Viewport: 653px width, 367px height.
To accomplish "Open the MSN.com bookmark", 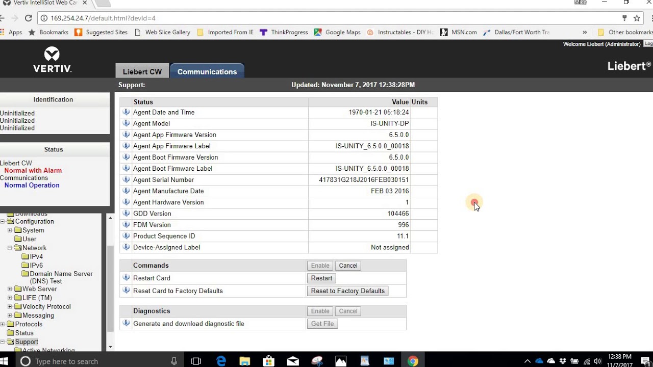I will coord(458,32).
